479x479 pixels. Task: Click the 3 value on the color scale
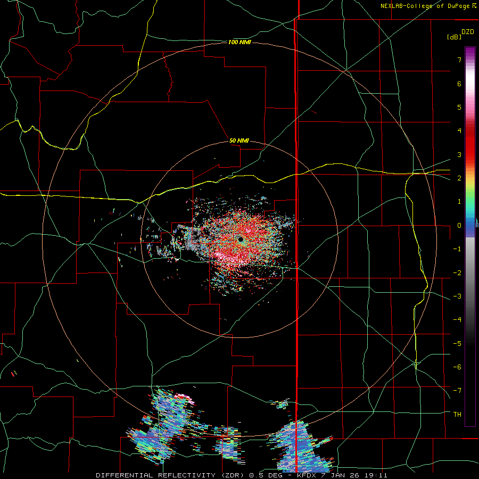pyautogui.click(x=459, y=154)
